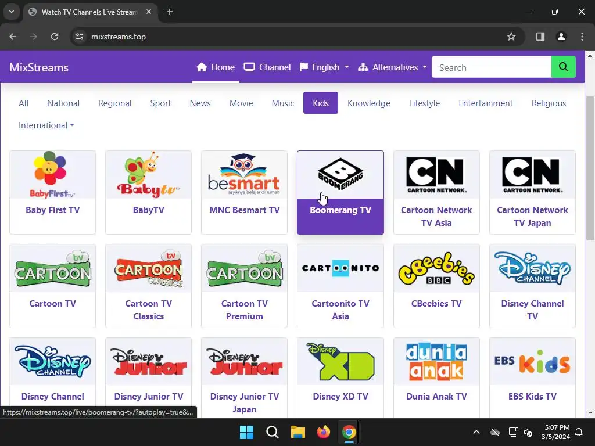This screenshot has height=446, width=595.
Task: Show the Music category
Action: (283, 103)
